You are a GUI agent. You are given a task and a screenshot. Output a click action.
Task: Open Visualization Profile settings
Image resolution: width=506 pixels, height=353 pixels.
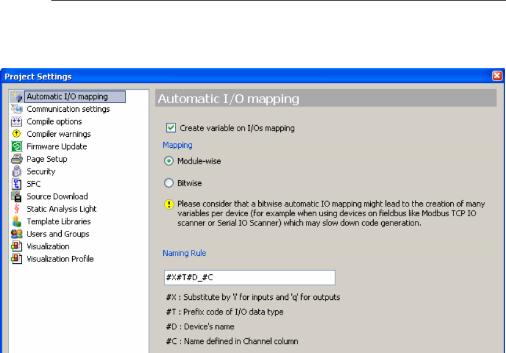coord(60,259)
